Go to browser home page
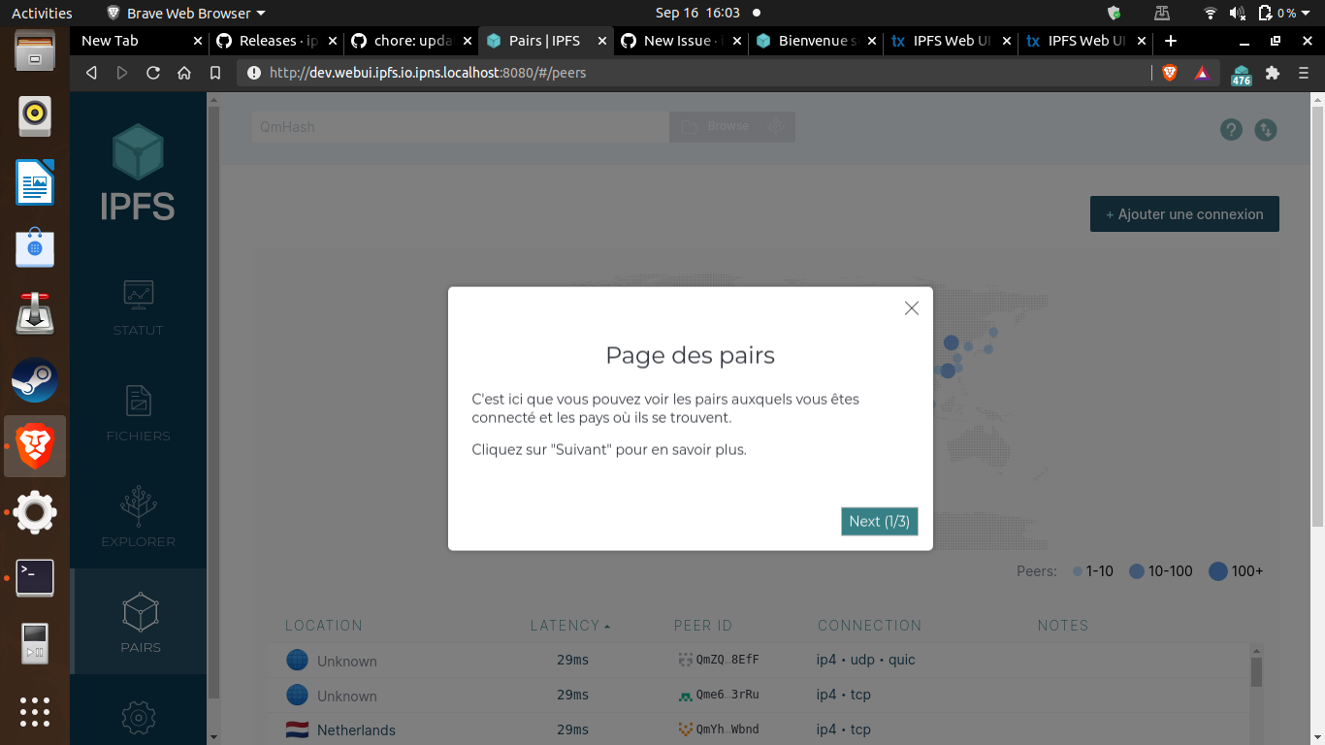The width and height of the screenshot is (1325, 745). click(184, 73)
